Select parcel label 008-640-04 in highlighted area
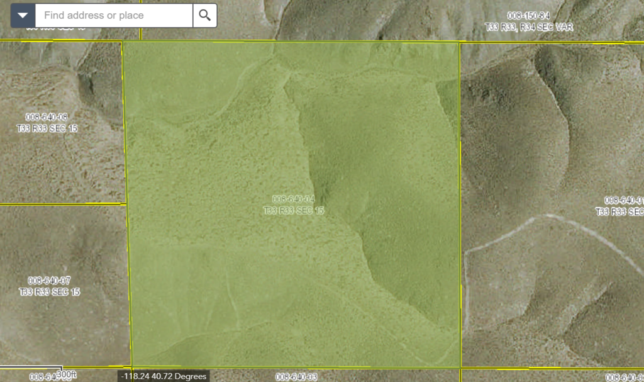The image size is (644, 382). pos(294,205)
